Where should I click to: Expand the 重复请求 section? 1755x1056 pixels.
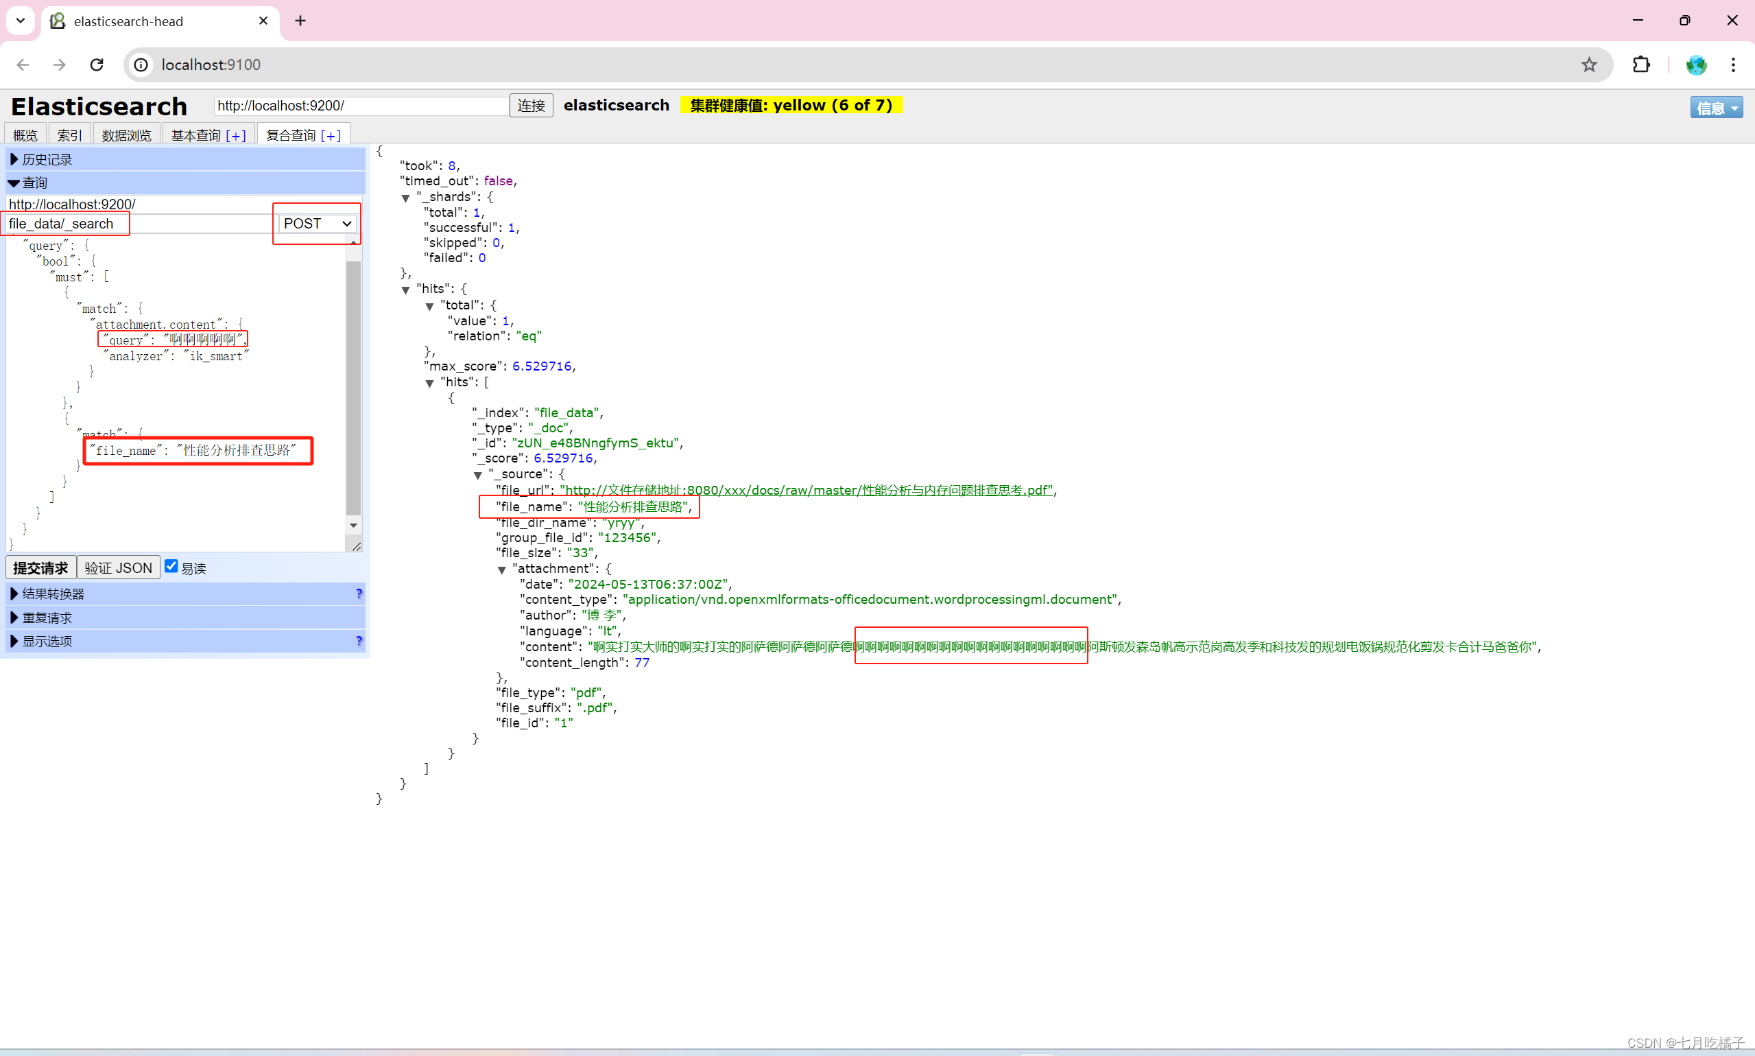click(185, 618)
